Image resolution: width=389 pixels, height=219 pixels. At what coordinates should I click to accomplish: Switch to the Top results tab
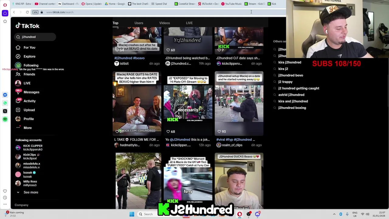tap(115, 23)
